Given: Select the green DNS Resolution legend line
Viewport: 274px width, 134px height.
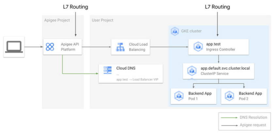Looking at the screenshot, I should (229, 117).
